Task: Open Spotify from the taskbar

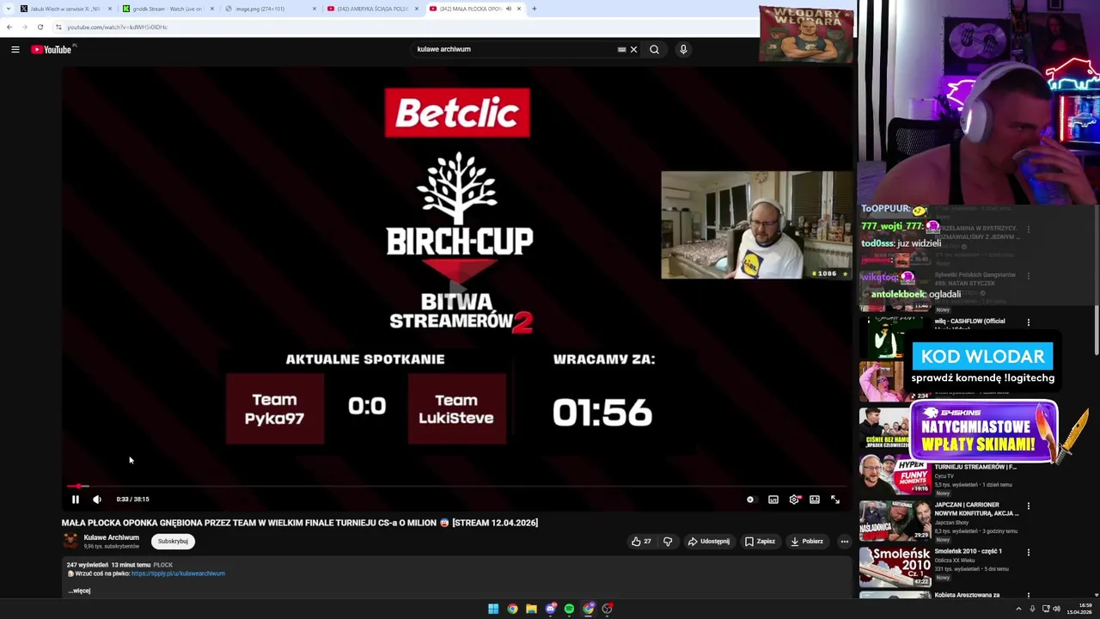Action: point(569,609)
